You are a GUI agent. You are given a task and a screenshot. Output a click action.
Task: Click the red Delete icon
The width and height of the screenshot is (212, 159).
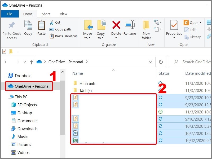point(116,25)
